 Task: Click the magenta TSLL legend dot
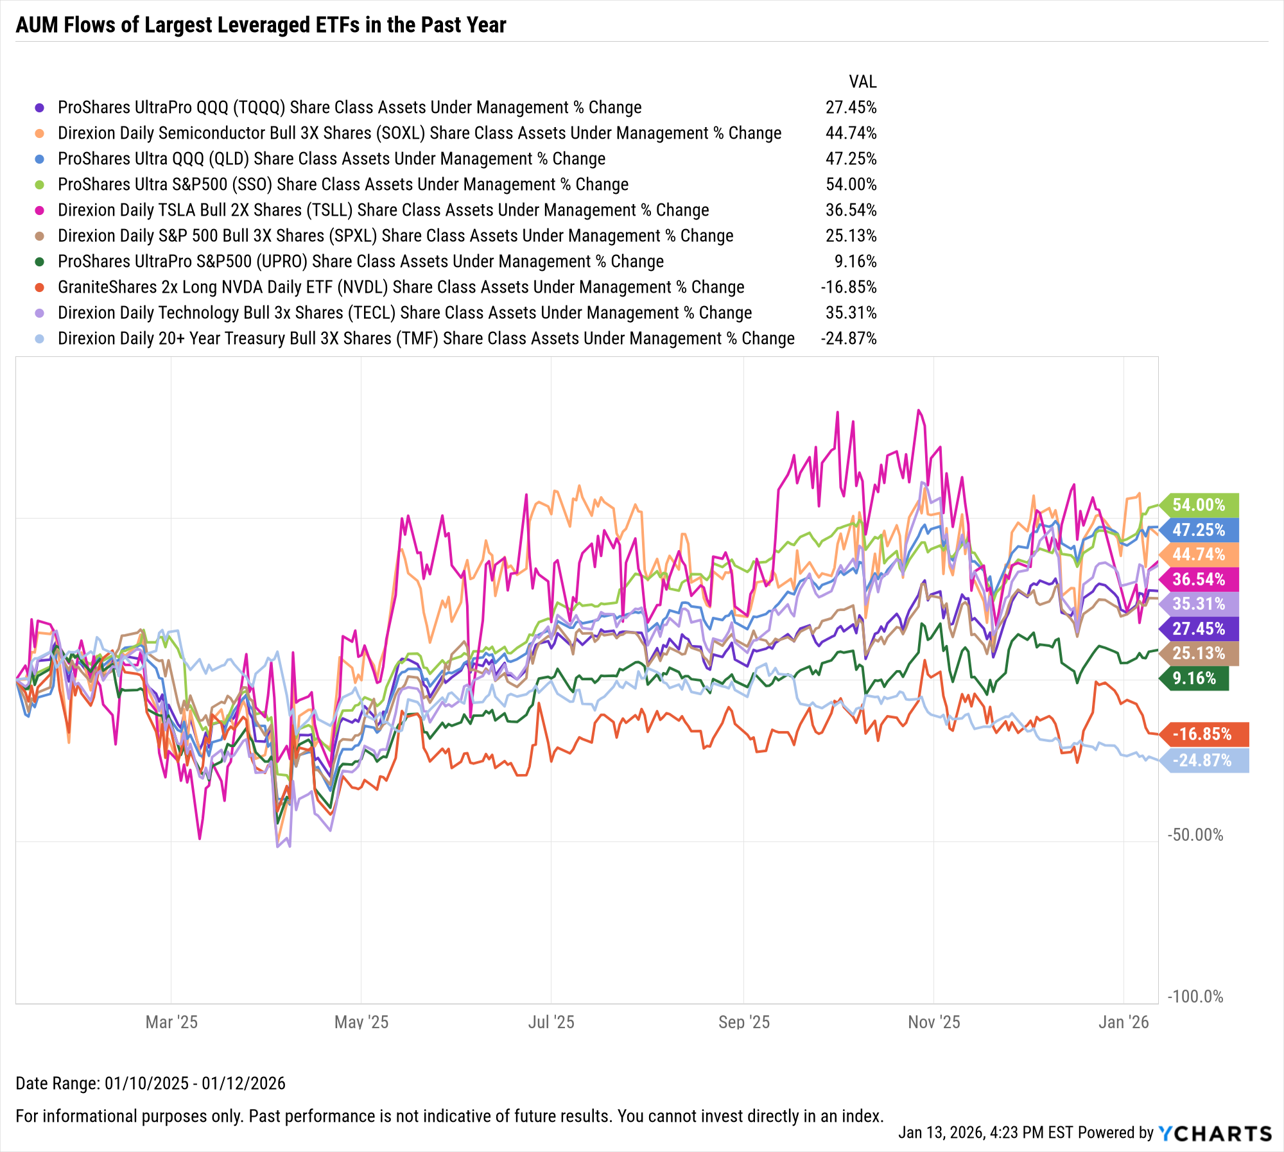(40, 211)
